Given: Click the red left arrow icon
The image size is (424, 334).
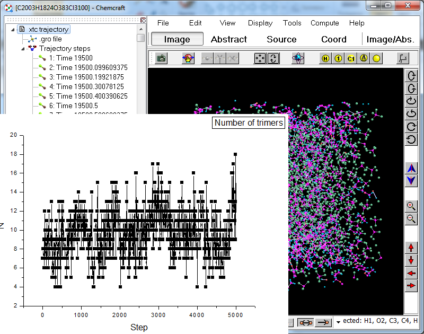Looking at the screenshot, I should tap(411, 273).
